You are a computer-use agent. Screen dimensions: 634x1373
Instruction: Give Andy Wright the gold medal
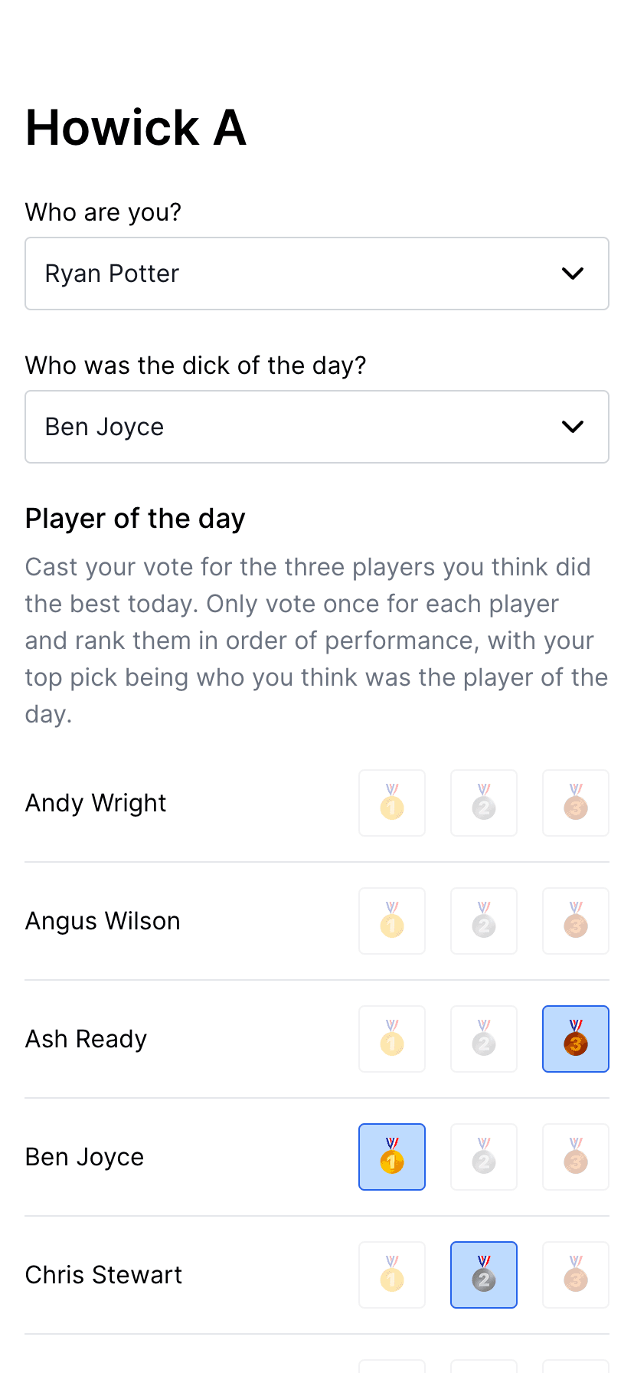point(392,803)
